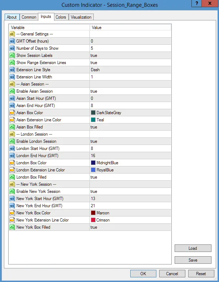Click the icon beside Extension Line Style
219x282 pixels.
tap(12, 70)
